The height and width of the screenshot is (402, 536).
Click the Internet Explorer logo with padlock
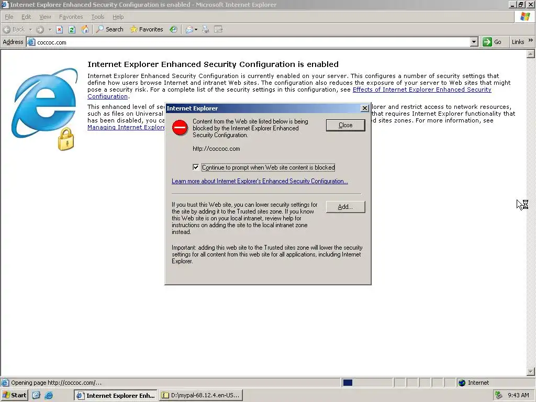point(44,109)
